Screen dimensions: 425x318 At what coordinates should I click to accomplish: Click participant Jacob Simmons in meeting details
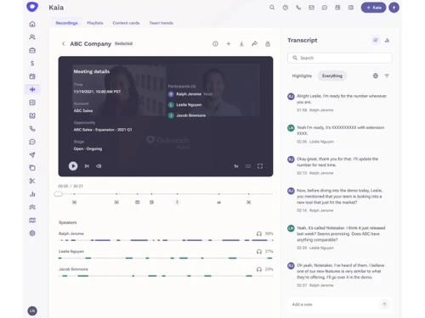187,115
